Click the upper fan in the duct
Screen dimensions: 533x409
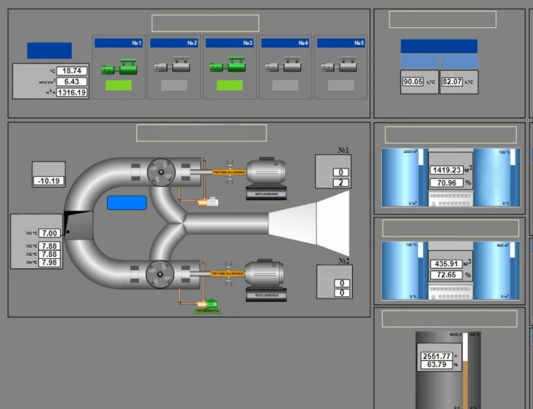(x=161, y=173)
